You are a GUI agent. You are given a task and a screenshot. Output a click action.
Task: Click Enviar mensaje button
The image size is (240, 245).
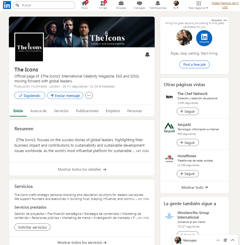point(65,96)
